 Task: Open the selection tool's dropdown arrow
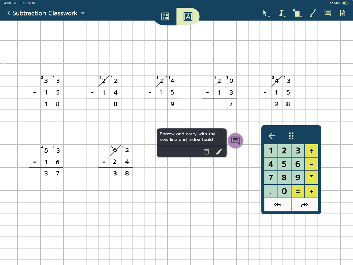click(269, 16)
